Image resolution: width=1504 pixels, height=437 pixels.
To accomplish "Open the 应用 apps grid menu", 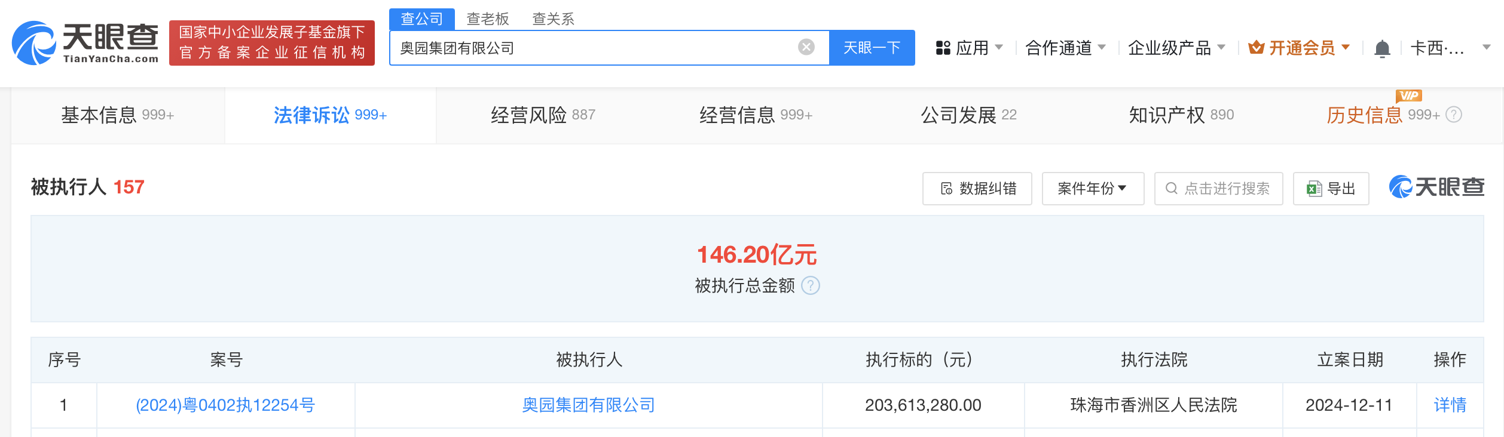I will click(x=968, y=48).
